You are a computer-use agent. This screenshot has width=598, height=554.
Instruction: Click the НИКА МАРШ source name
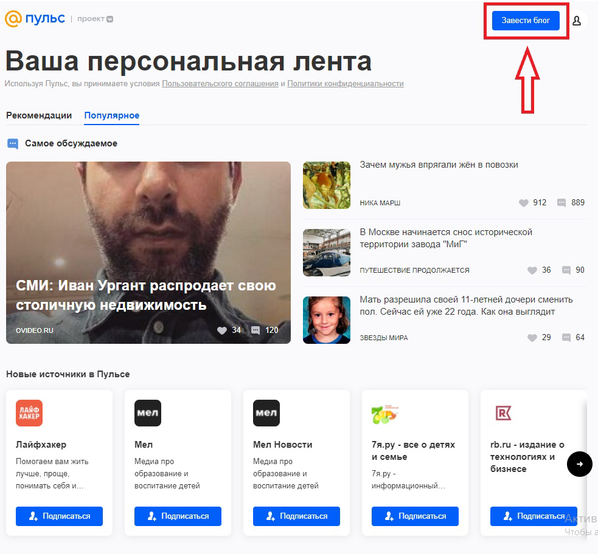tap(380, 203)
